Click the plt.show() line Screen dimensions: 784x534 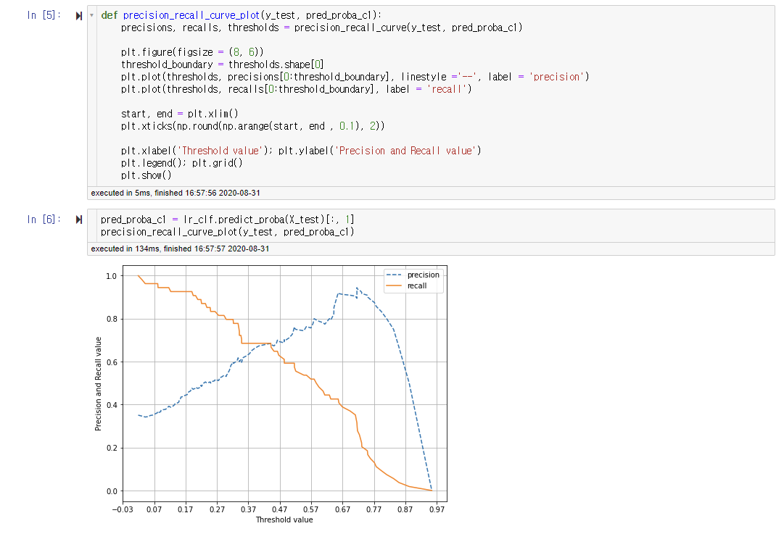pyautogui.click(x=146, y=175)
